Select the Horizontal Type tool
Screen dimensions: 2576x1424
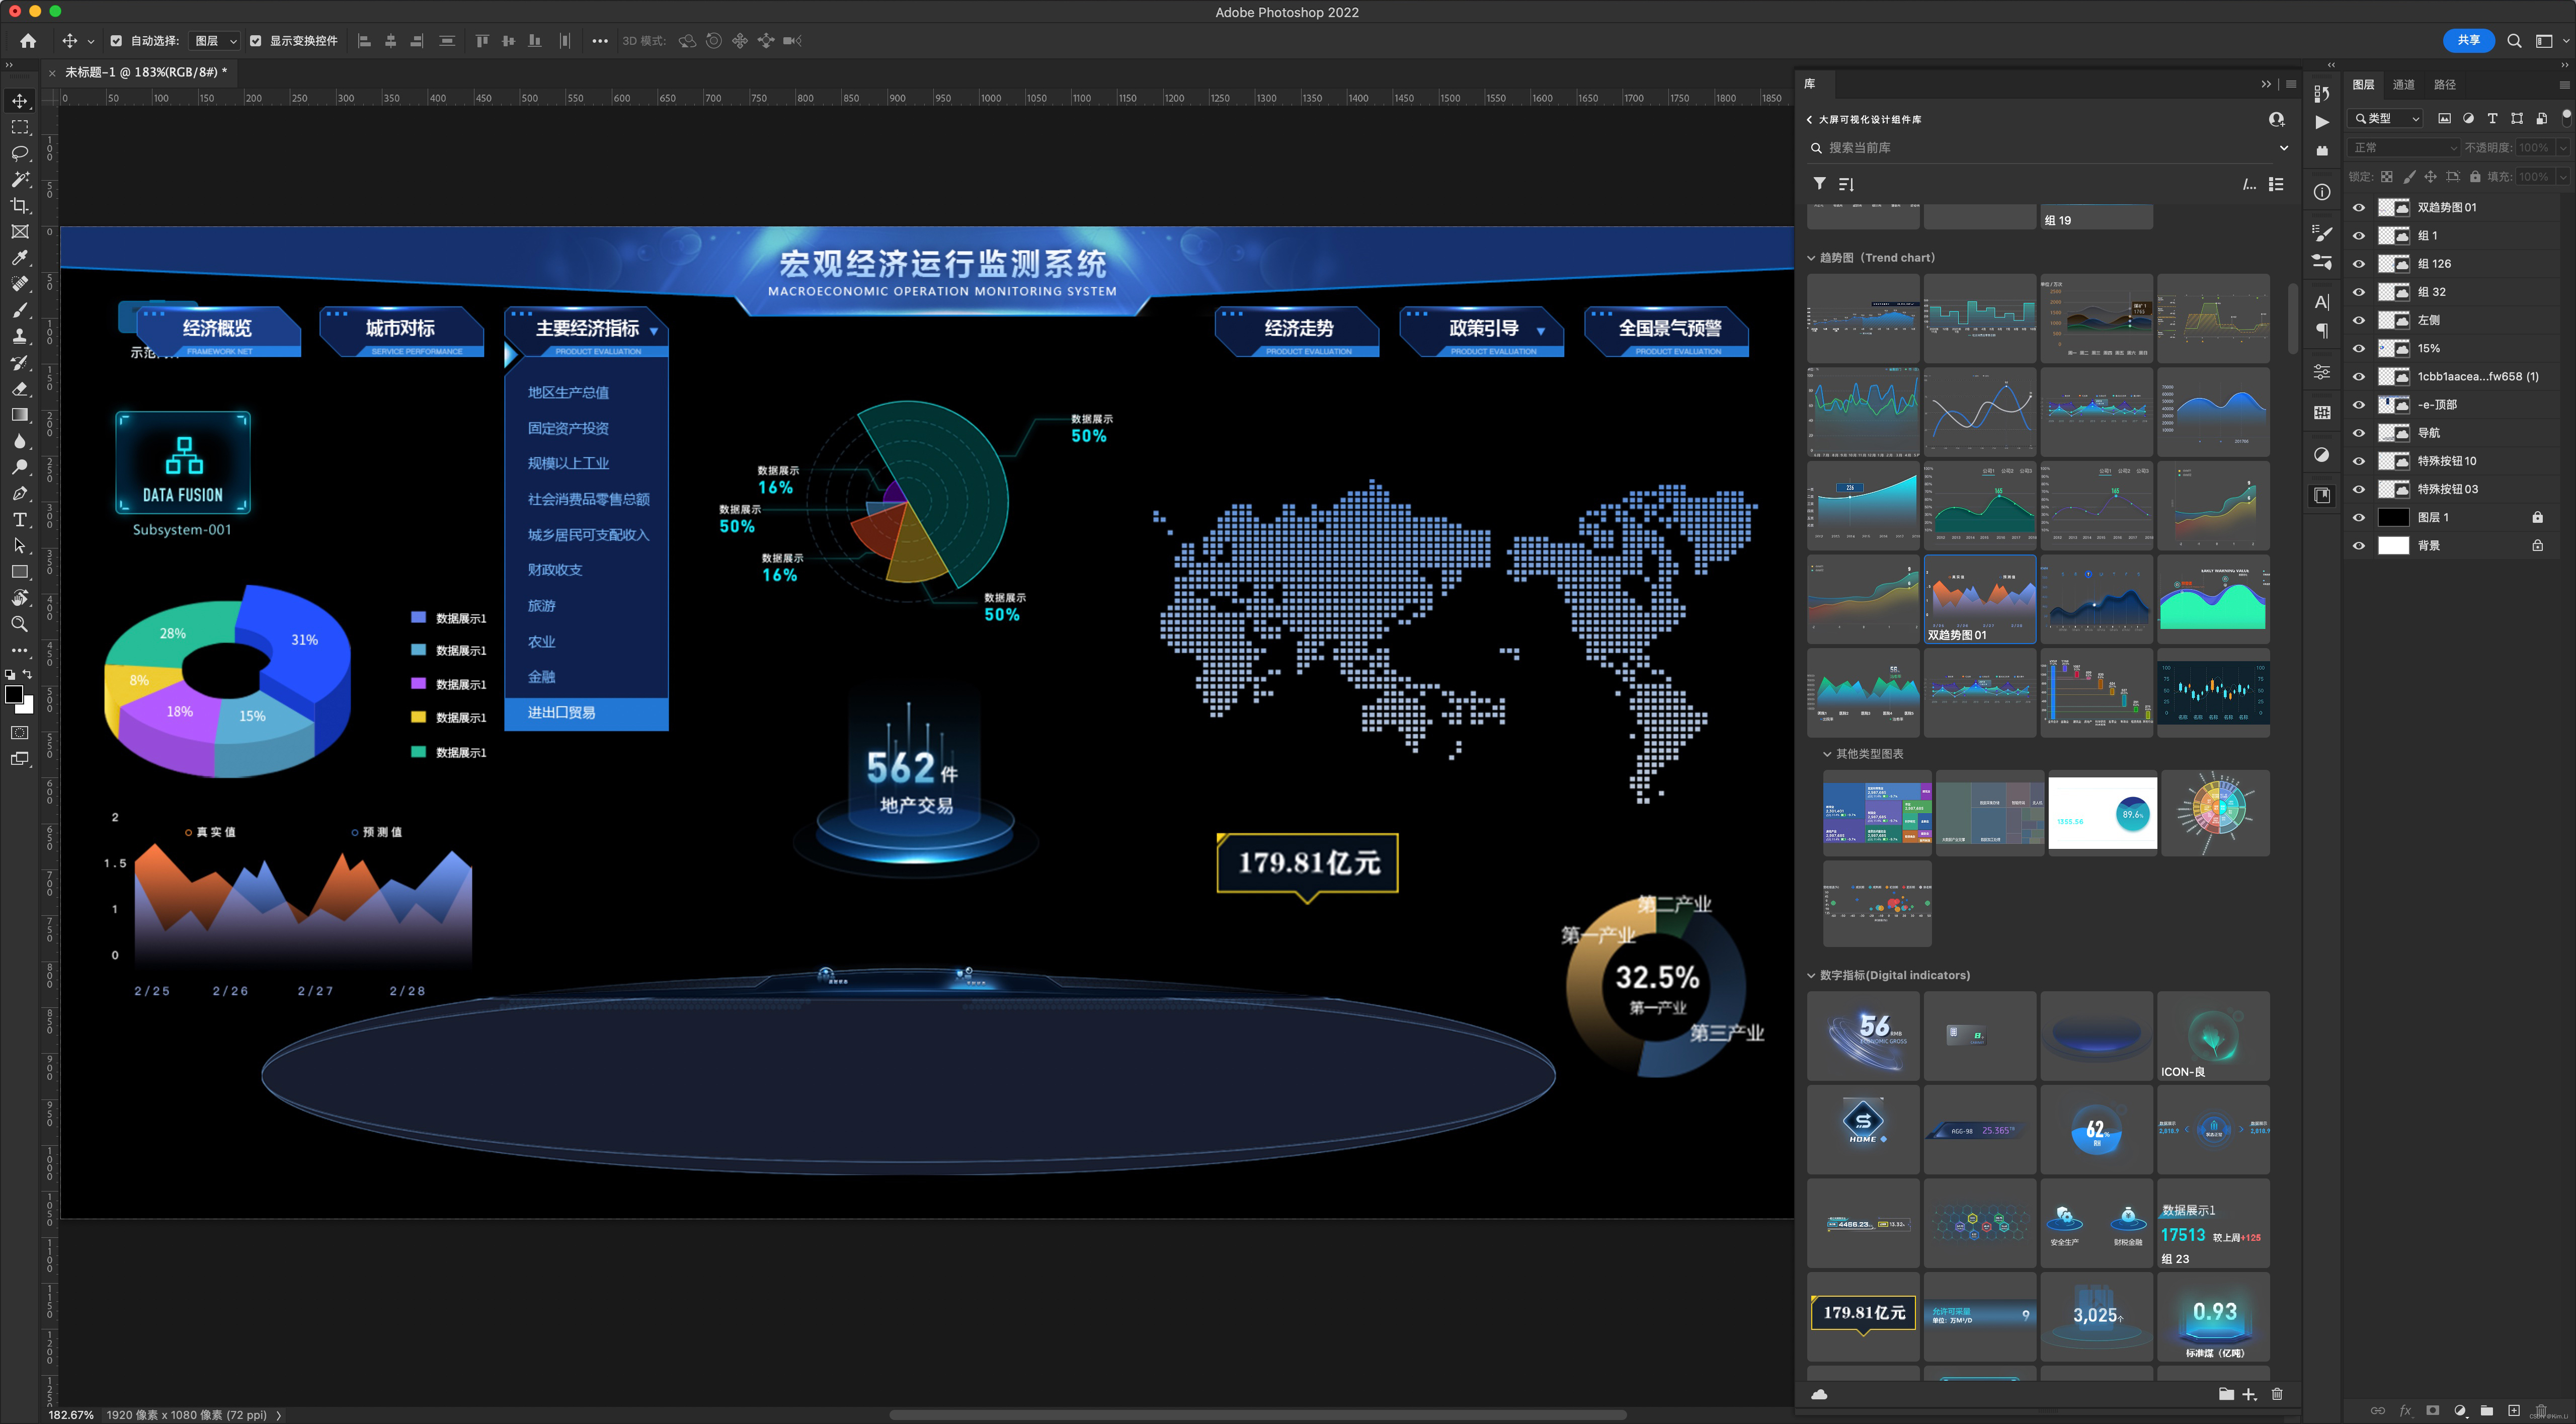[20, 519]
